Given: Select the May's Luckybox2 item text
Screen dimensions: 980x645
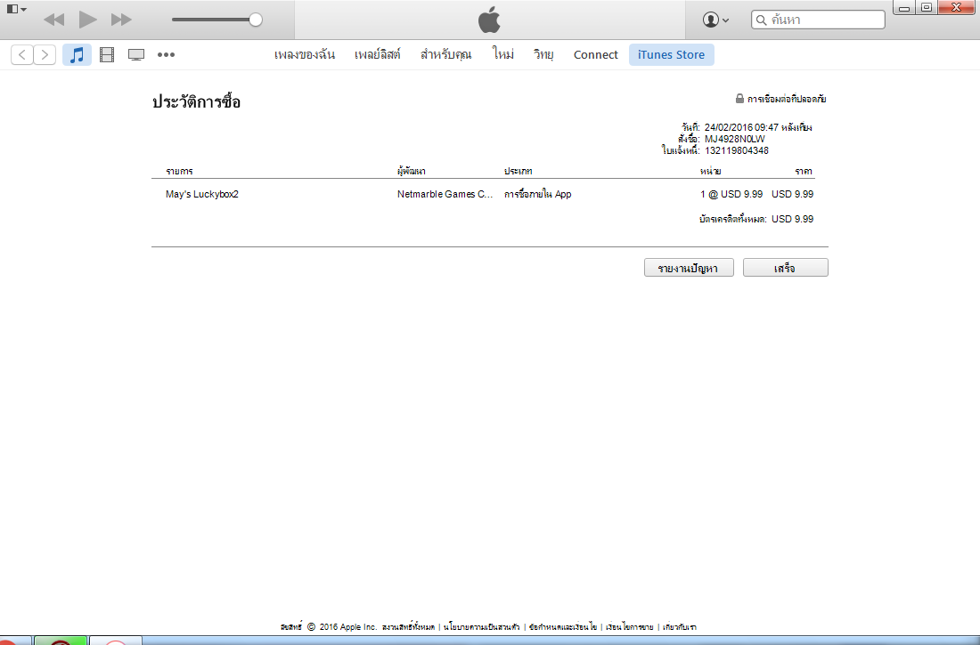Looking at the screenshot, I should coord(202,194).
